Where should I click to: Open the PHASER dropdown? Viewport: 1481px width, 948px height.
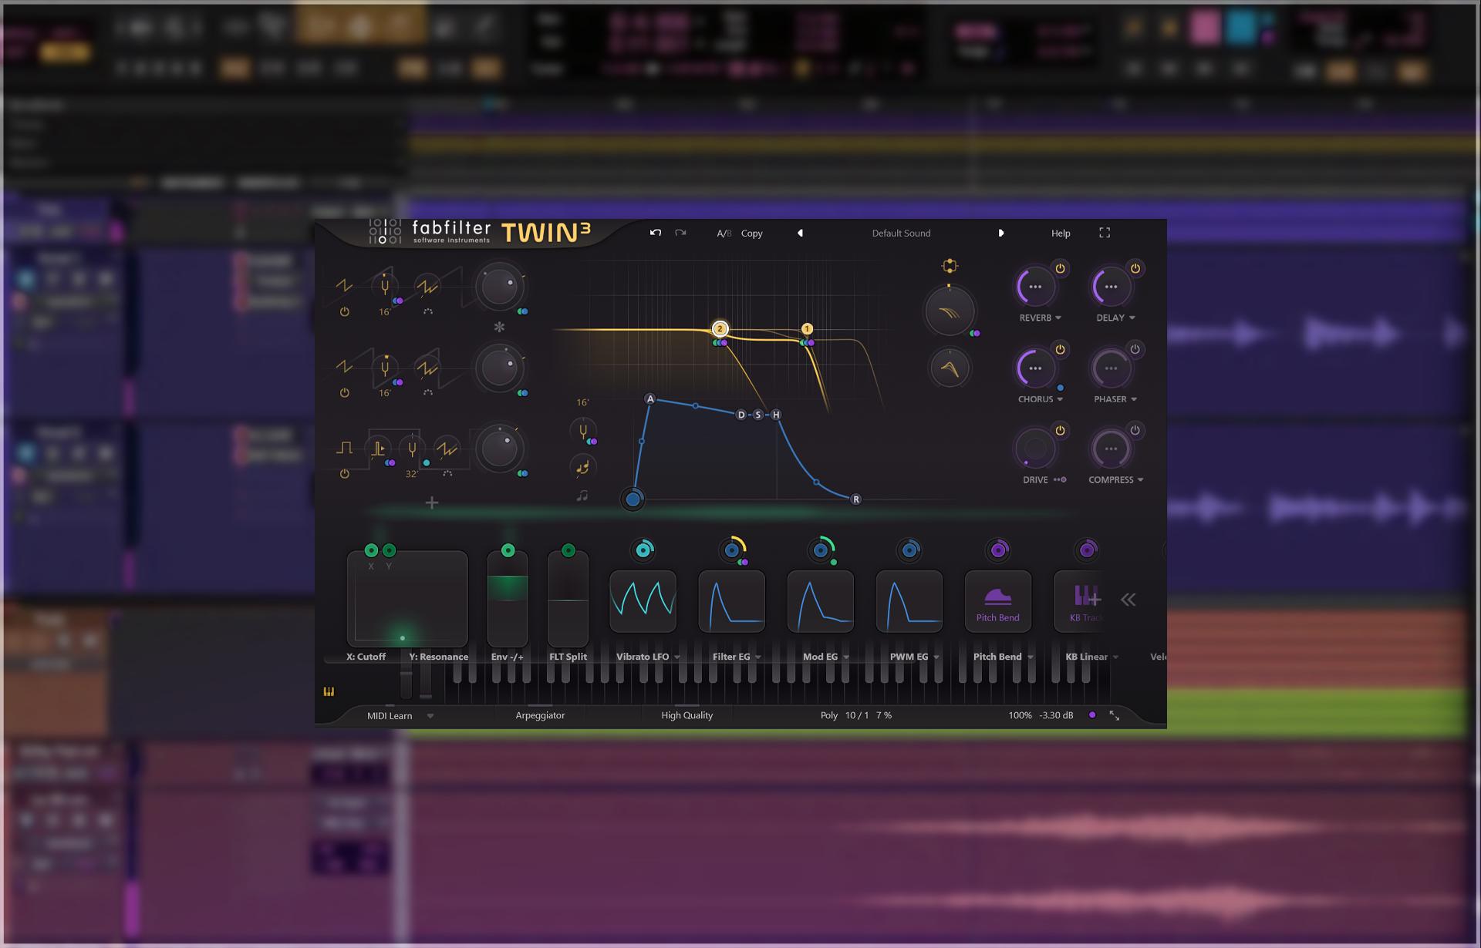coord(1115,399)
